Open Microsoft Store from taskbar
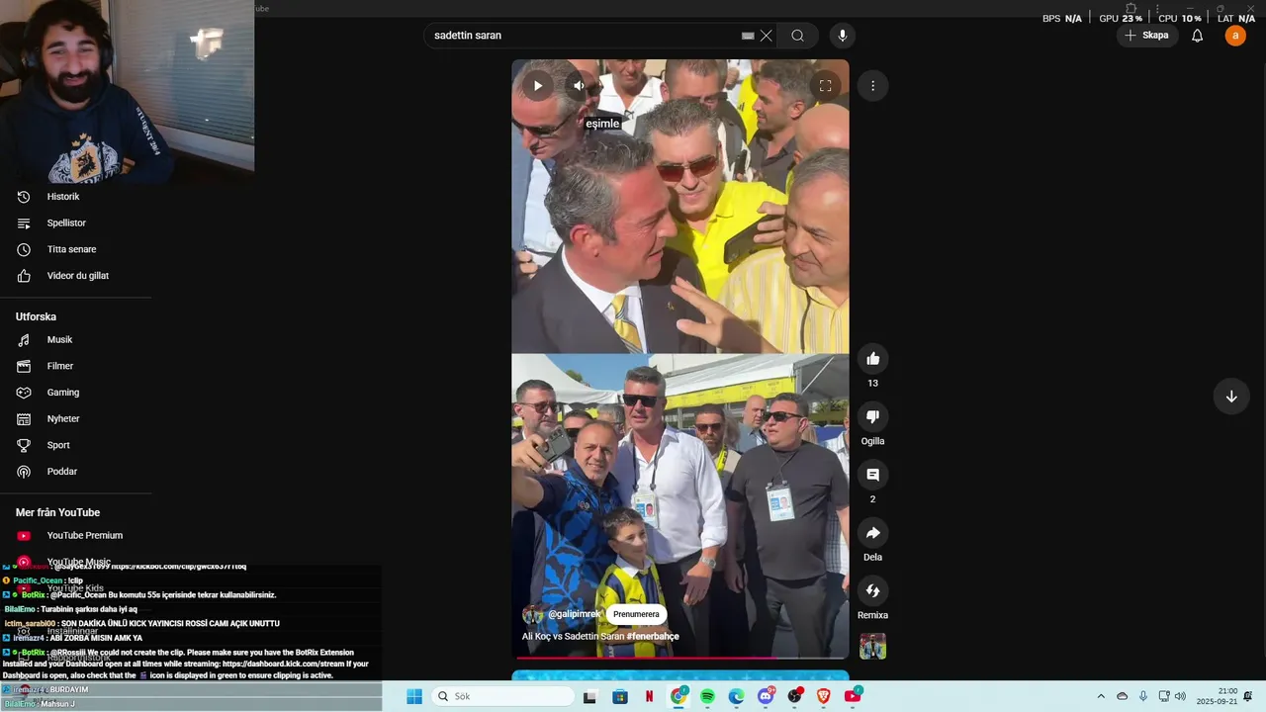This screenshot has width=1266, height=712. pyautogui.click(x=620, y=696)
